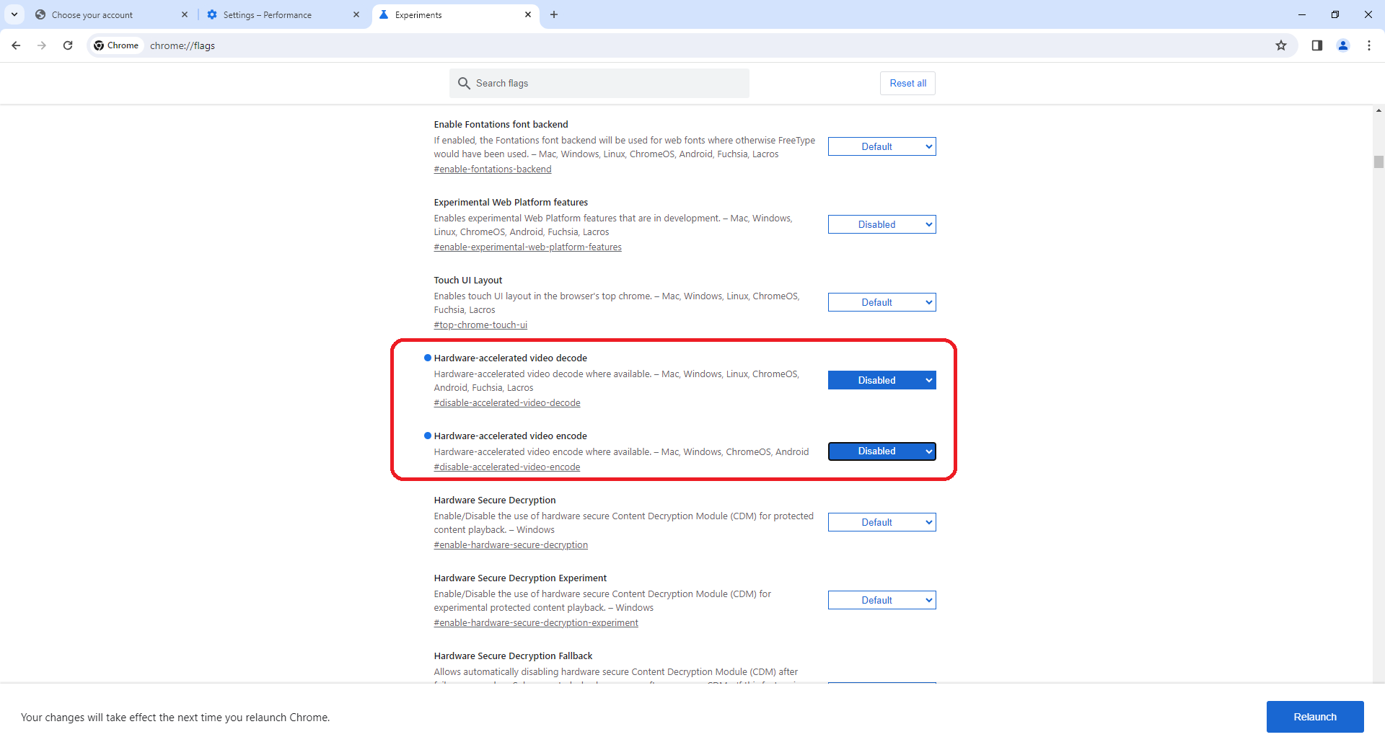The image size is (1385, 750).
Task: Switch to Settings – Performance tab
Action: pyautogui.click(x=281, y=14)
